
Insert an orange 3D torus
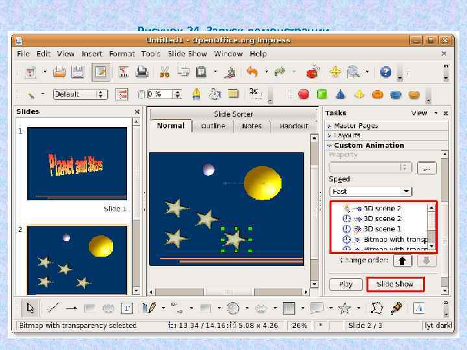[377, 95]
